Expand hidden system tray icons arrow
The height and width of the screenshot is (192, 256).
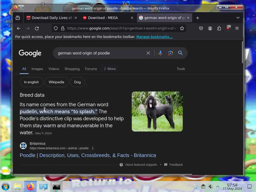coord(218,186)
